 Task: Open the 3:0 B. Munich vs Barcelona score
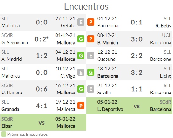coord(136,39)
